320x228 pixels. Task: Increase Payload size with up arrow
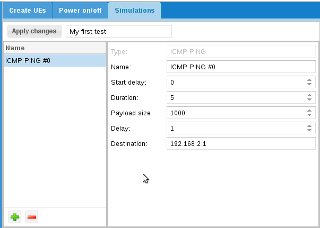(x=309, y=111)
